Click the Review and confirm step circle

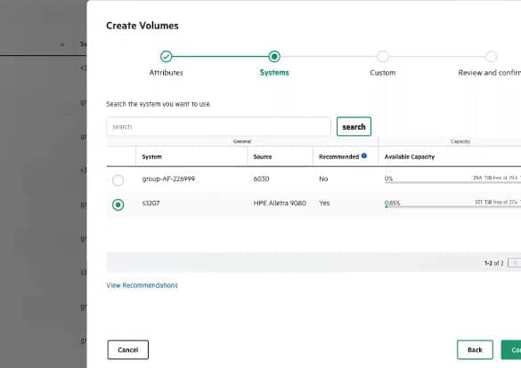tap(491, 57)
